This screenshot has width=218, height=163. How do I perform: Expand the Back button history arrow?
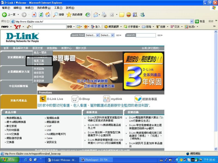(18, 15)
